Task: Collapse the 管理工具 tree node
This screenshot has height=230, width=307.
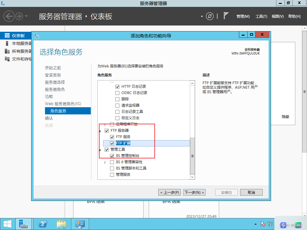Action: [x=100, y=150]
